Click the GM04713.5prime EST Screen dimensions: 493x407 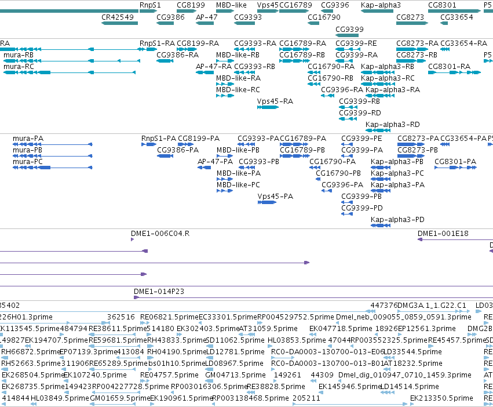click(x=209, y=381)
